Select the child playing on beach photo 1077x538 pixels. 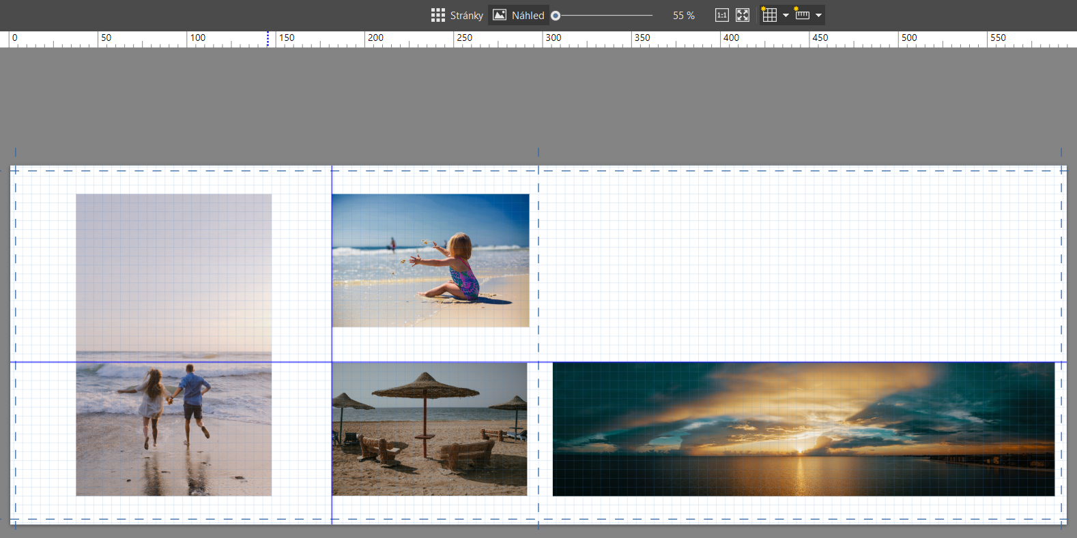[x=431, y=260]
